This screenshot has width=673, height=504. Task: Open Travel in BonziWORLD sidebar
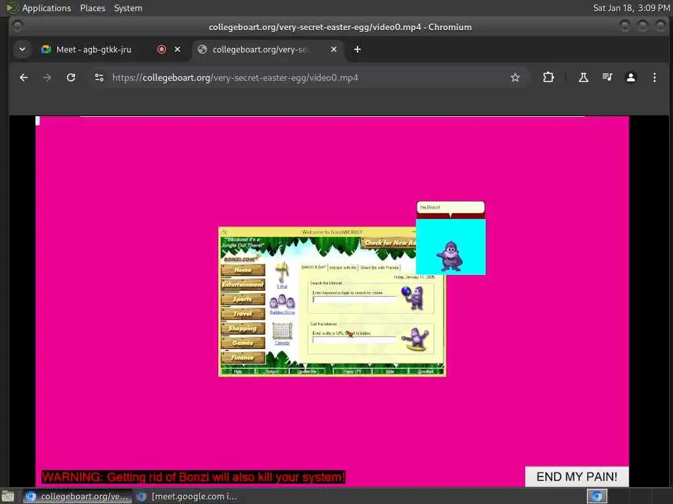coord(243,314)
